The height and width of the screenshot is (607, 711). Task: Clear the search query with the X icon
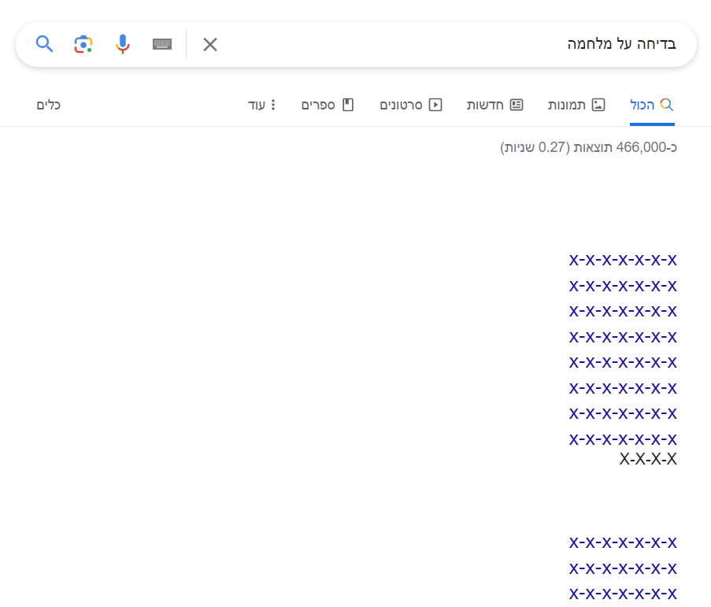209,44
